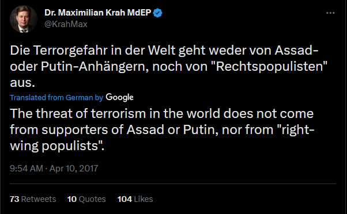Click the word 'terrorism' in English translation
347x214 pixels.
[118, 113]
